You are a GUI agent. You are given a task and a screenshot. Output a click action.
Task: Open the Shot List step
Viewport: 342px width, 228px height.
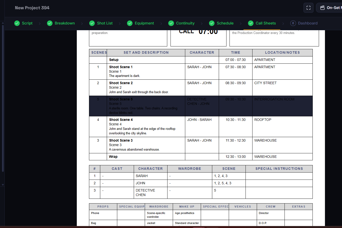105,23
